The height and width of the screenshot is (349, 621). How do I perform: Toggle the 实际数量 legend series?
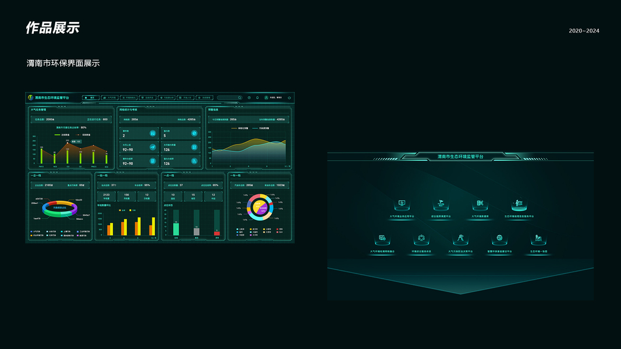click(83, 135)
